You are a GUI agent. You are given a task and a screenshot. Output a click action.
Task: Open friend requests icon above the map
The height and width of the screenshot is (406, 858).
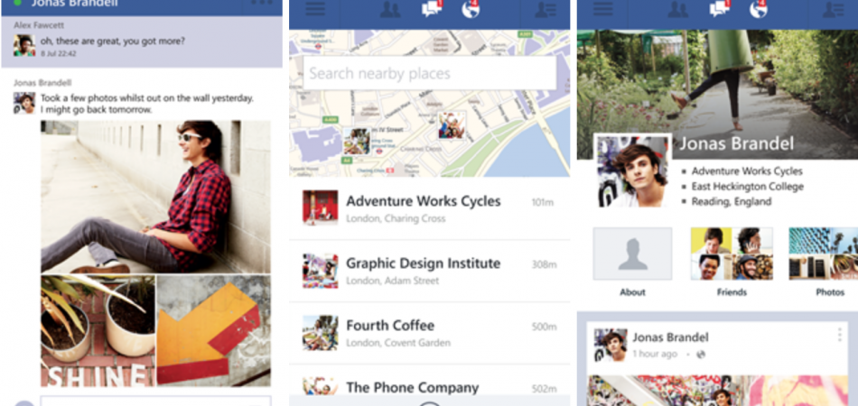pyautogui.click(x=390, y=9)
